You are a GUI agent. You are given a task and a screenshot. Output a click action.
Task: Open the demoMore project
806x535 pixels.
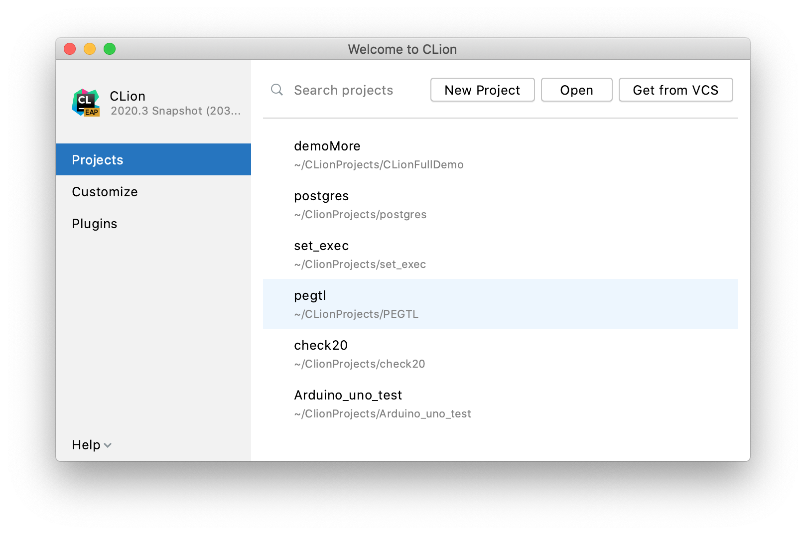501,154
